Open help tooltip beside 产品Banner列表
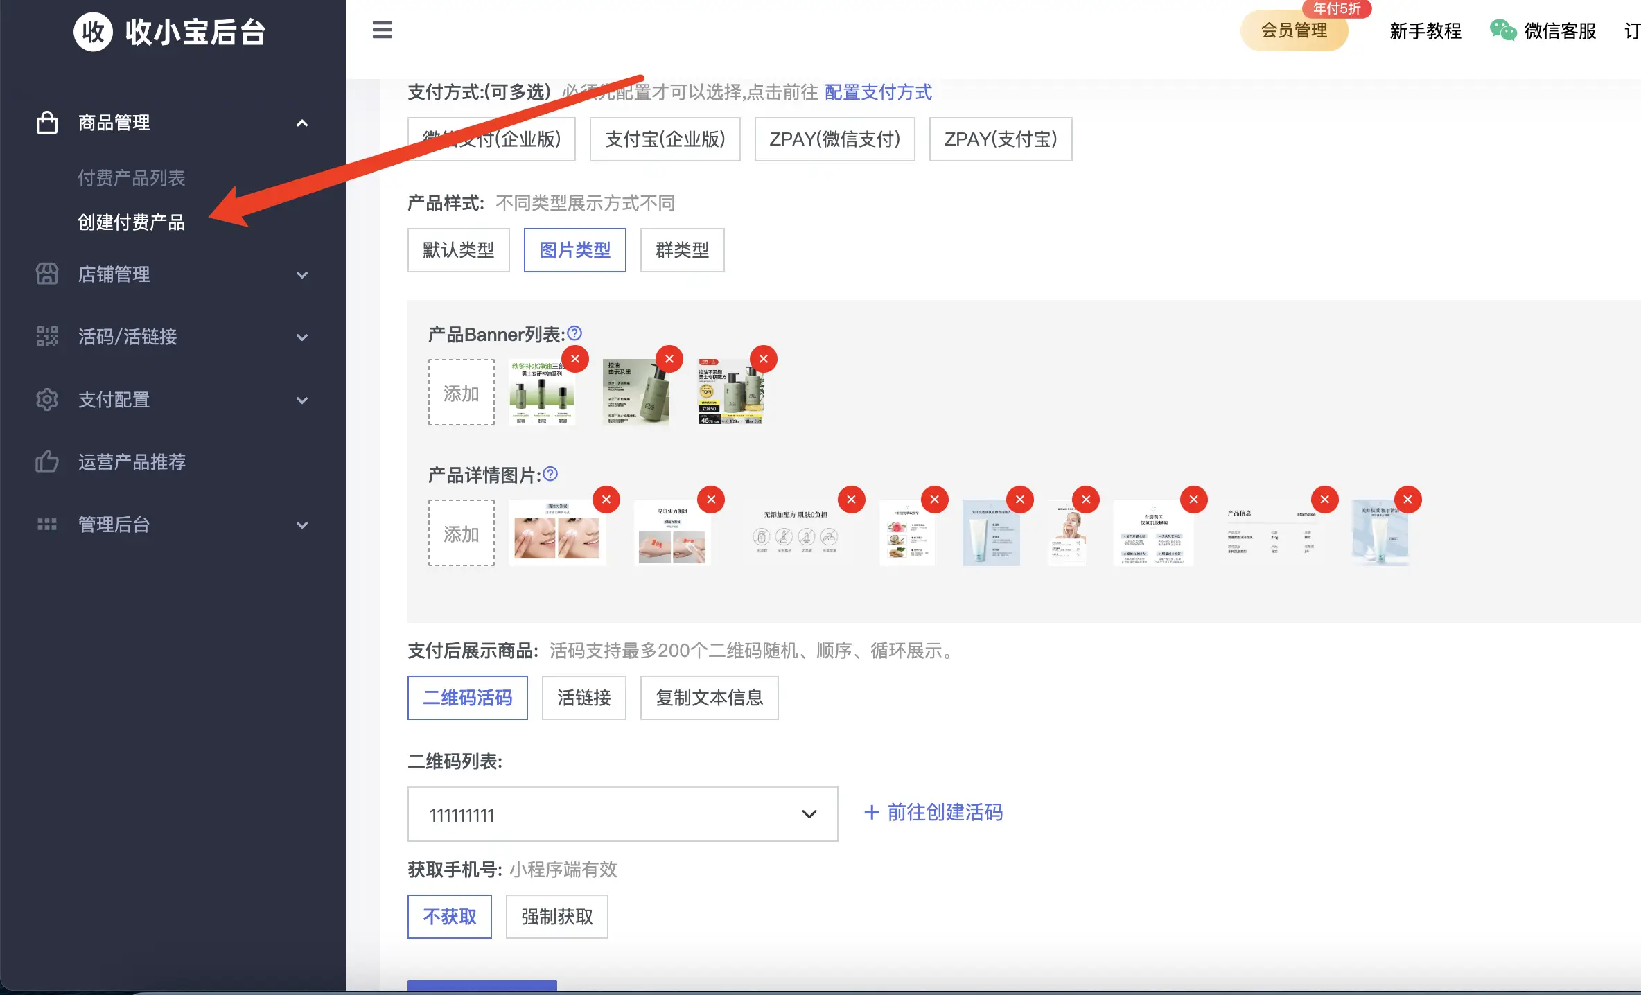 point(574,334)
